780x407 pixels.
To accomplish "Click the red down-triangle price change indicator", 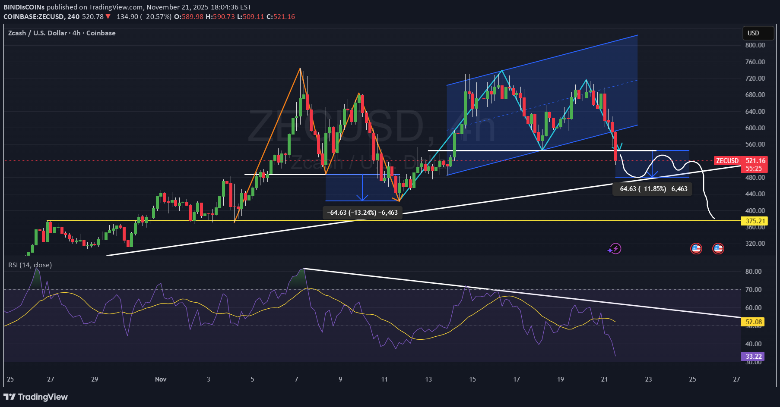I will click(108, 16).
